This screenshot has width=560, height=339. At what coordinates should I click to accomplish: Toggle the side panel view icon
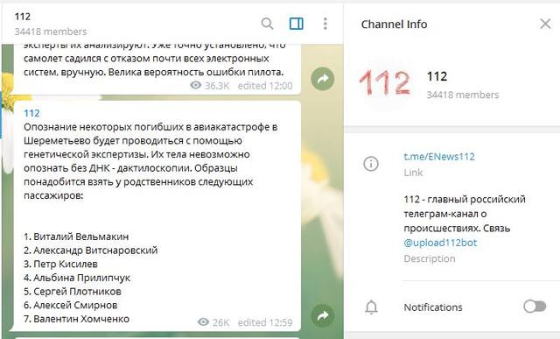(x=296, y=24)
